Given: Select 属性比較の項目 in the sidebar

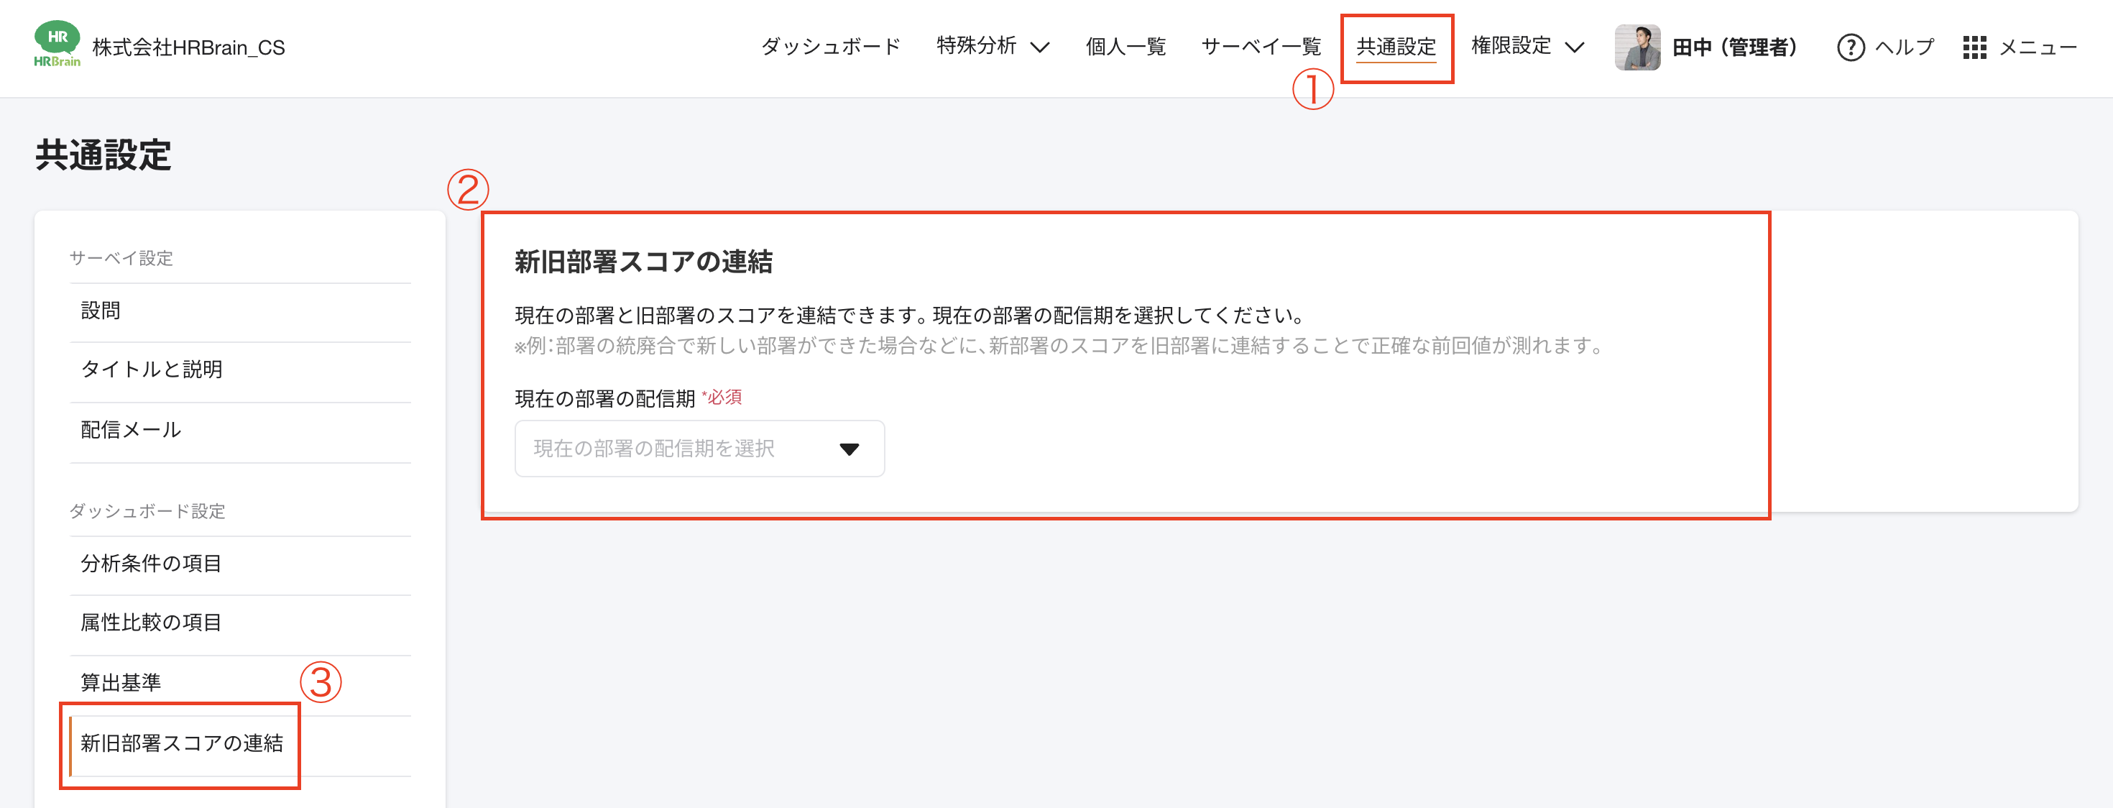Looking at the screenshot, I should (150, 623).
